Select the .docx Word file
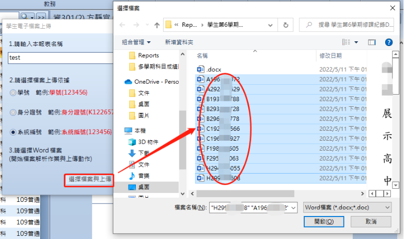The image size is (404, 239). click(209, 70)
